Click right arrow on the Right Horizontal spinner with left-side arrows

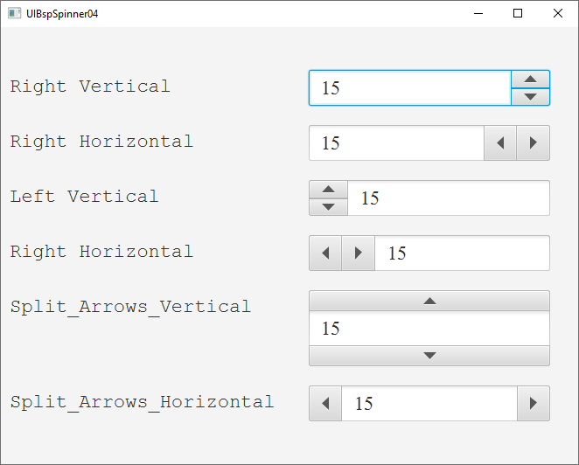pos(358,253)
